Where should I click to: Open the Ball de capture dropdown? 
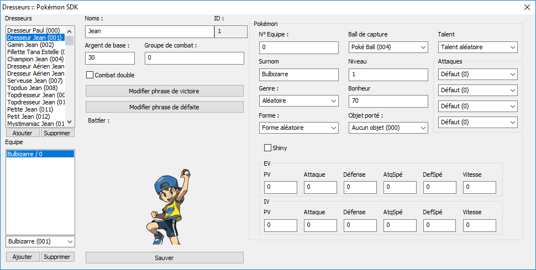coord(388,47)
